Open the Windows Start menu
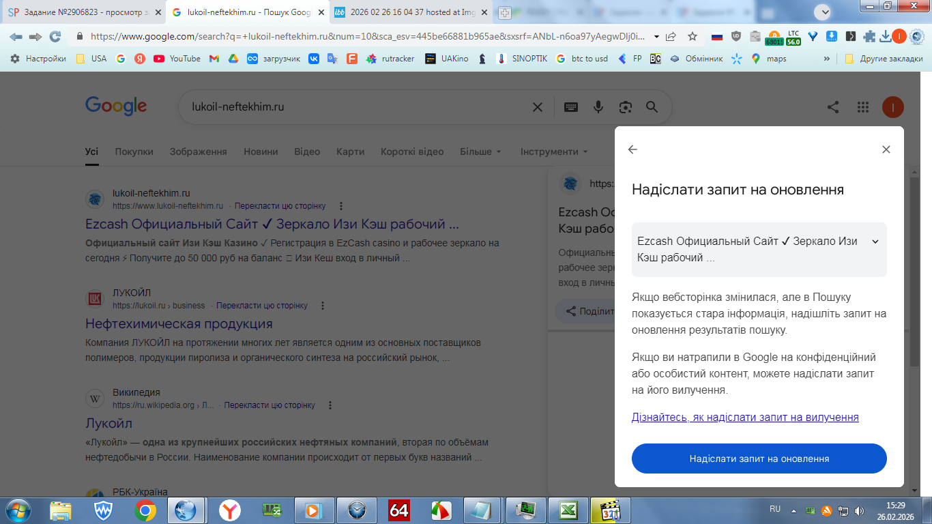Image resolution: width=932 pixels, height=524 pixels. point(17,510)
